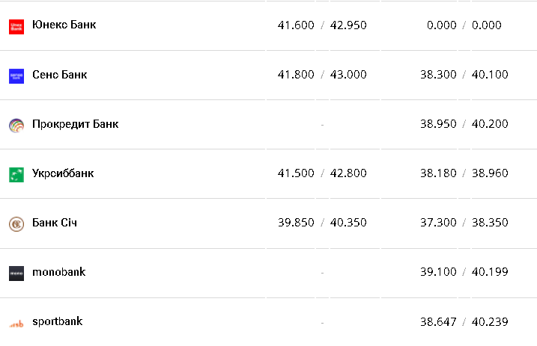The height and width of the screenshot is (346, 537).
Task: Open the Банк Січ name link
Action: pyautogui.click(x=55, y=223)
